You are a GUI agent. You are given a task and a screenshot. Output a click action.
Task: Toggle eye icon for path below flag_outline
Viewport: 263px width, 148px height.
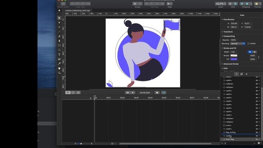(256, 136)
